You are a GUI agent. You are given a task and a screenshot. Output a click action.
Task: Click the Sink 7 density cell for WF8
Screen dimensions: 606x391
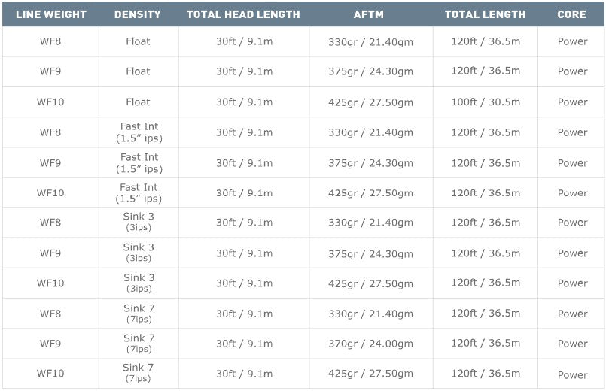click(139, 314)
